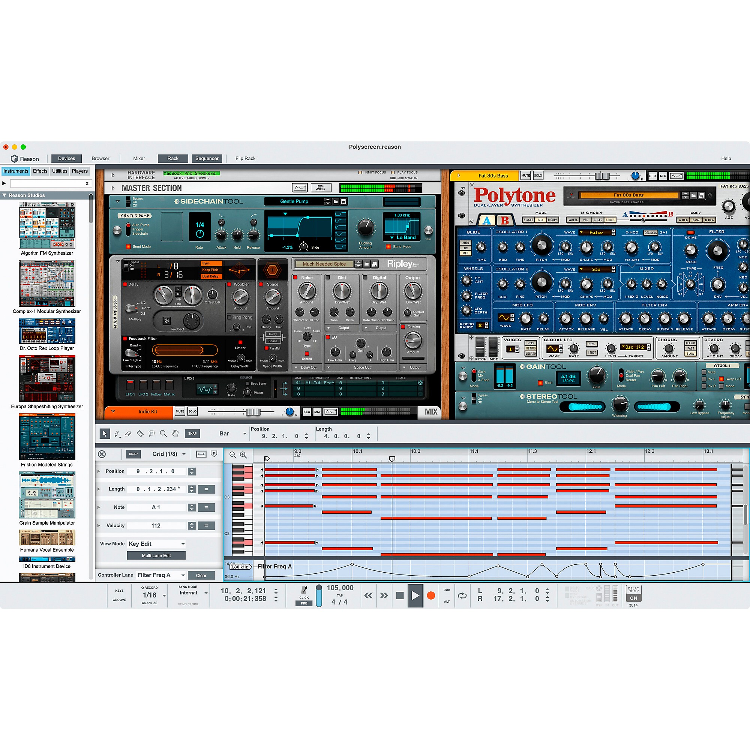Toggle SNAP in the sequencer toolbar
This screenshot has width=750, height=750.
[x=192, y=433]
